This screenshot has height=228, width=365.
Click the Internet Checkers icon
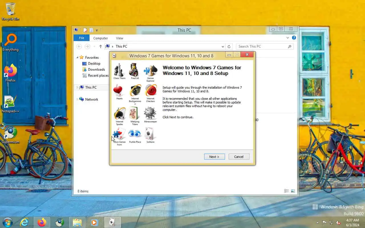(x=151, y=91)
